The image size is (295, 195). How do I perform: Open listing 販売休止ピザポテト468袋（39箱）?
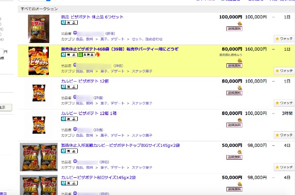coord(120,49)
